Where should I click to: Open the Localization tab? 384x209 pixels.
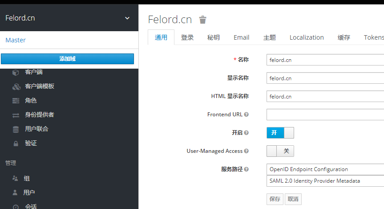tap(307, 37)
